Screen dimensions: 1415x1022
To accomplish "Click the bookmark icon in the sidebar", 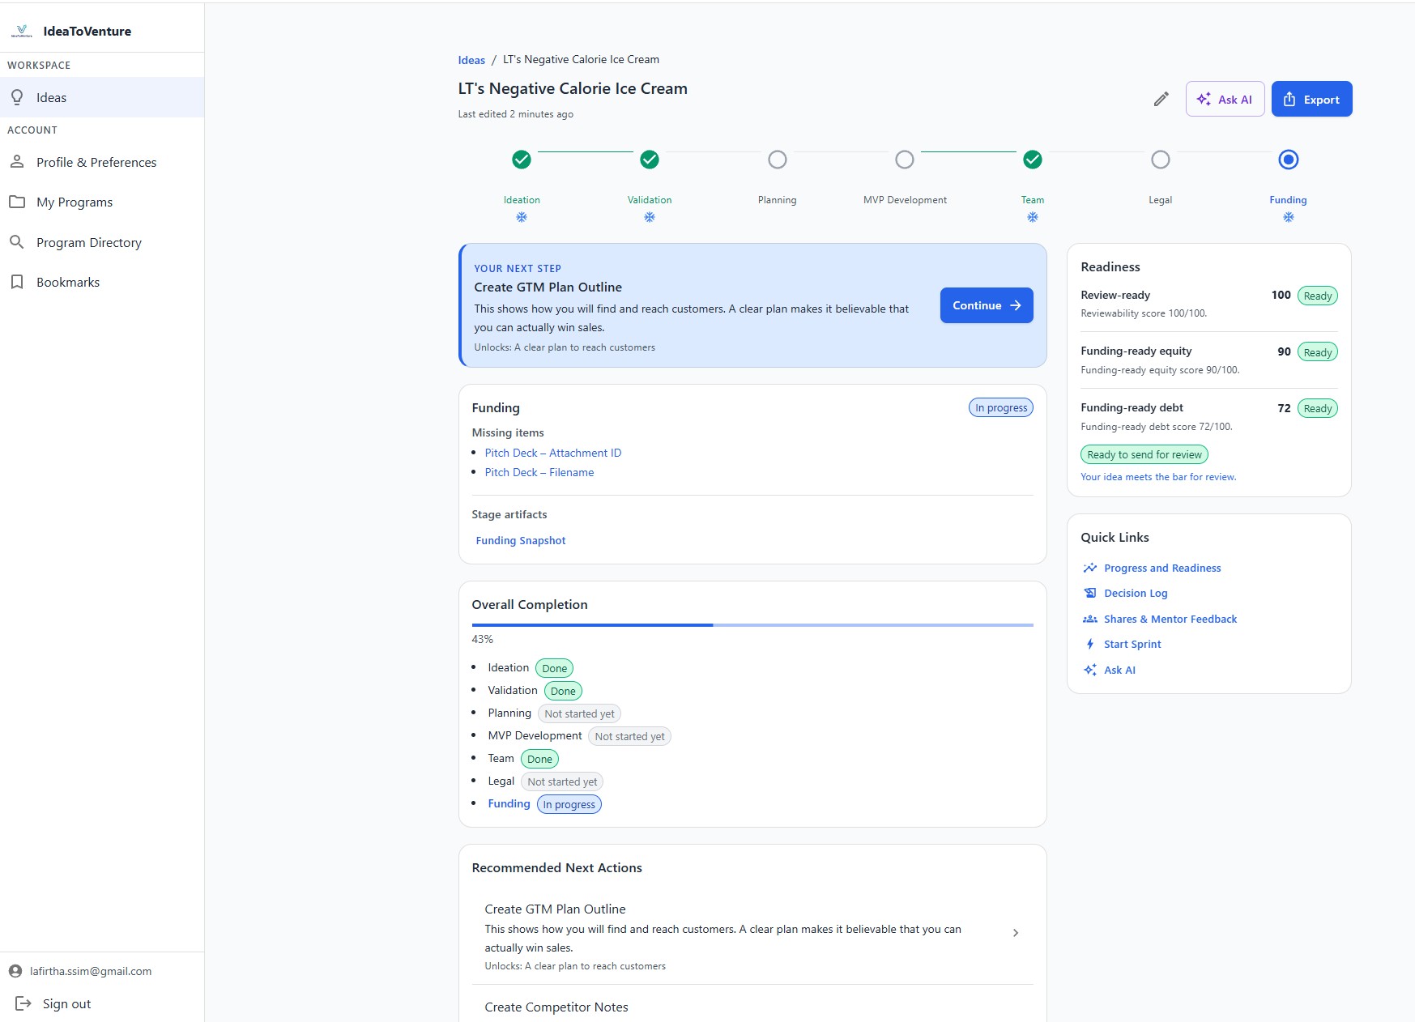I will point(17,282).
